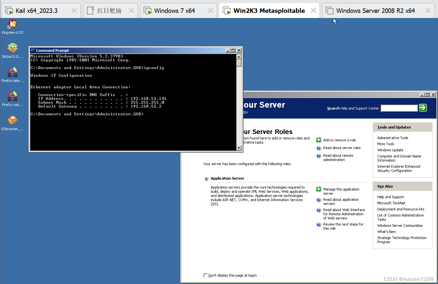Click the Command Prompt scrollbar down arrow

(x=239, y=148)
